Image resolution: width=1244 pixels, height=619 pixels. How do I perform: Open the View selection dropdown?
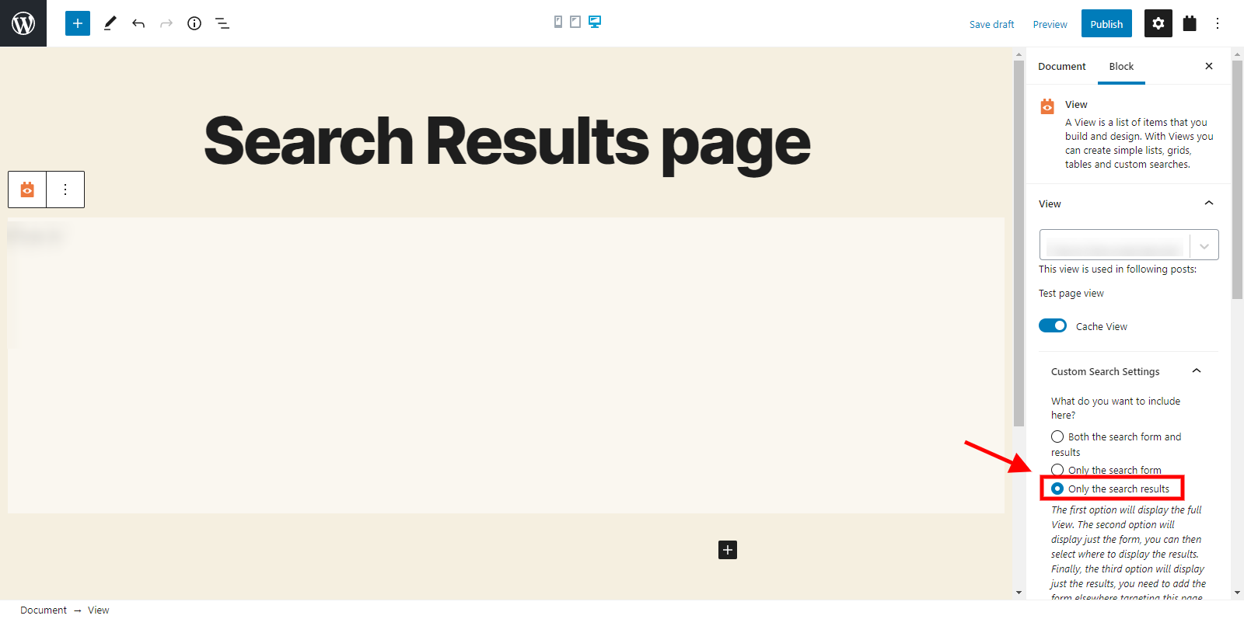1129,245
